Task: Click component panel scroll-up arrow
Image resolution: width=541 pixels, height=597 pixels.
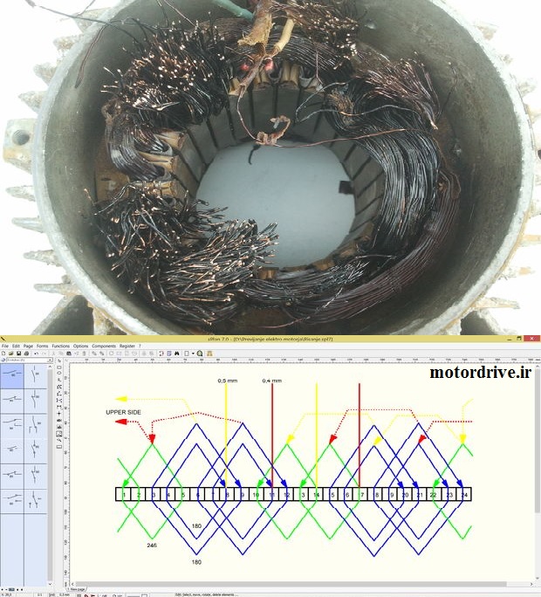Action: pyautogui.click(x=50, y=367)
